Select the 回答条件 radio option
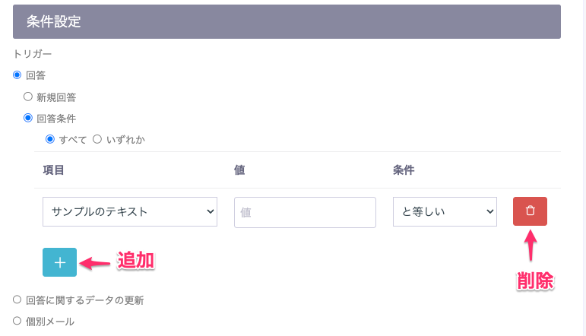Viewport: 586px width, 336px height. pyautogui.click(x=28, y=118)
